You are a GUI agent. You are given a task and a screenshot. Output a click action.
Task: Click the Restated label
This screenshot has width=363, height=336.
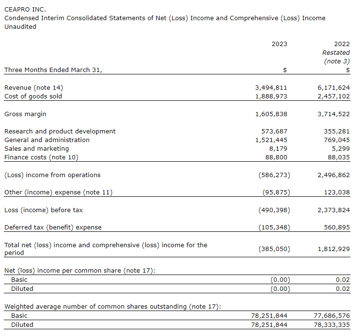pyautogui.click(x=336, y=53)
